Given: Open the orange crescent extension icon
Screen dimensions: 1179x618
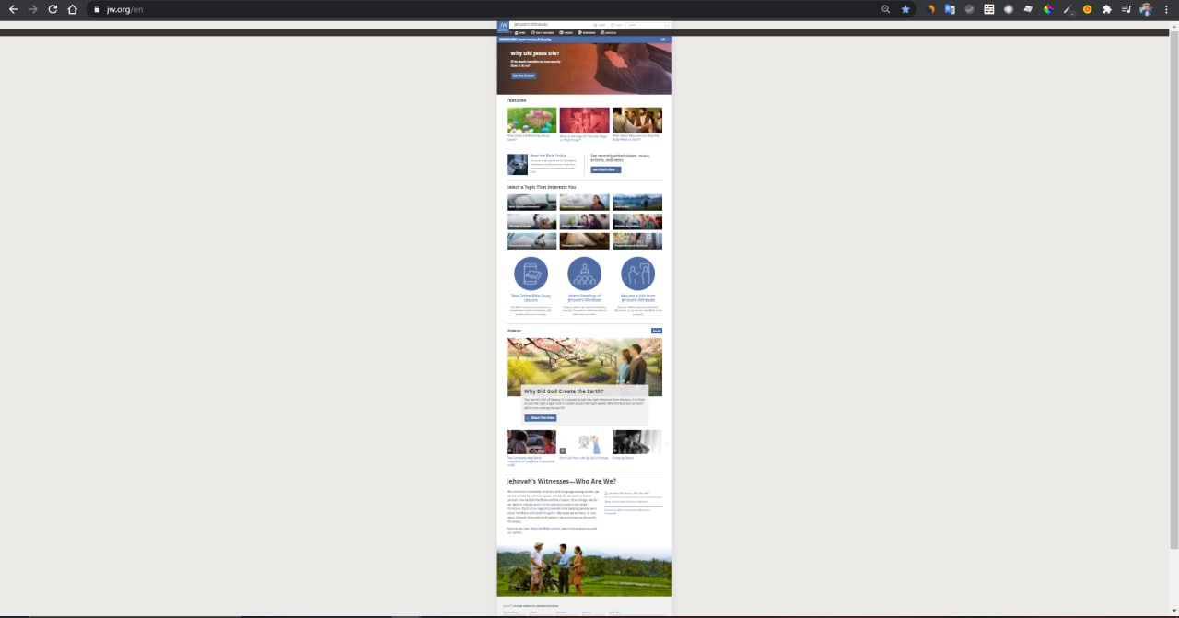Looking at the screenshot, I should [931, 9].
